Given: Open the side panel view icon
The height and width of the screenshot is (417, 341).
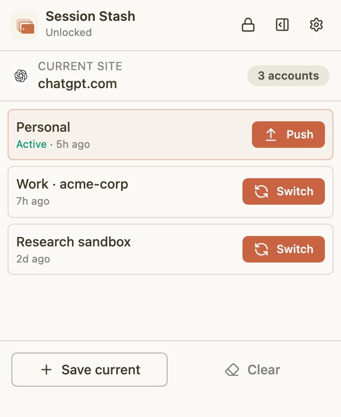Looking at the screenshot, I should [x=282, y=25].
